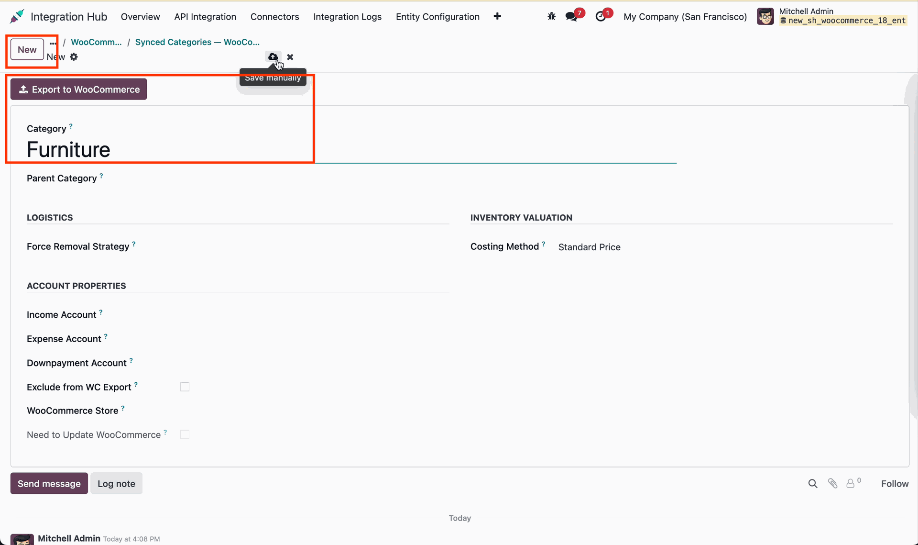
Task: Open the WooComm... breadcrumb link
Action: click(96, 42)
